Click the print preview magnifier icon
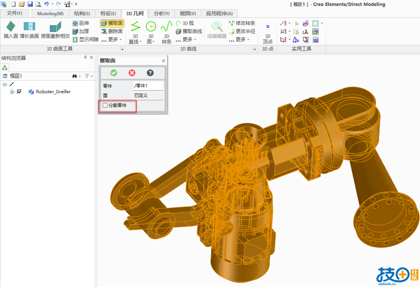 click(x=38, y=4)
